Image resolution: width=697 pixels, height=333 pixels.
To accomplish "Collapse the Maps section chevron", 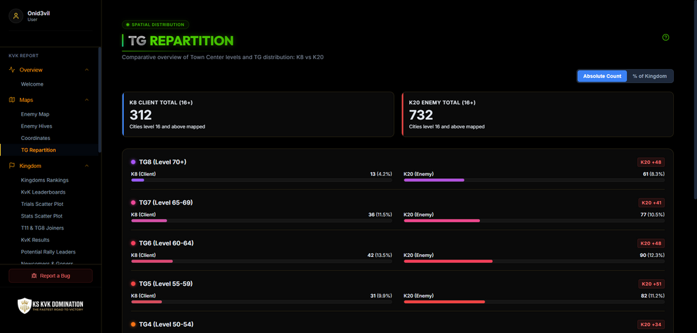I will pyautogui.click(x=86, y=100).
